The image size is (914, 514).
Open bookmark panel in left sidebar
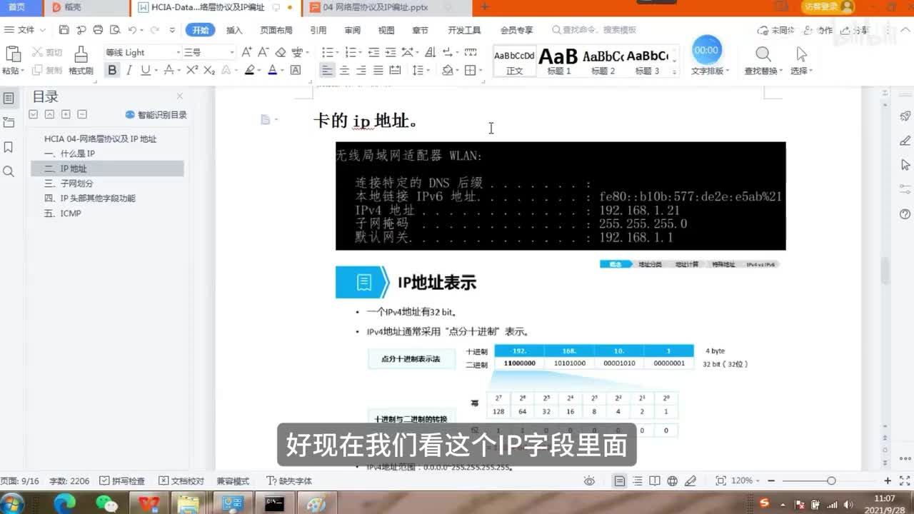click(9, 146)
